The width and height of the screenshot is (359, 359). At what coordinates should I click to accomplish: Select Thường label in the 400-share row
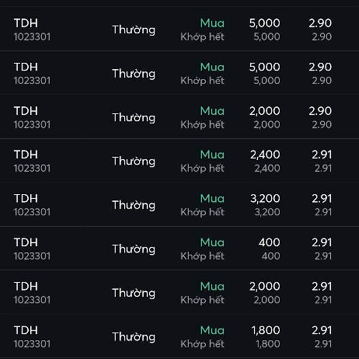coord(133,249)
